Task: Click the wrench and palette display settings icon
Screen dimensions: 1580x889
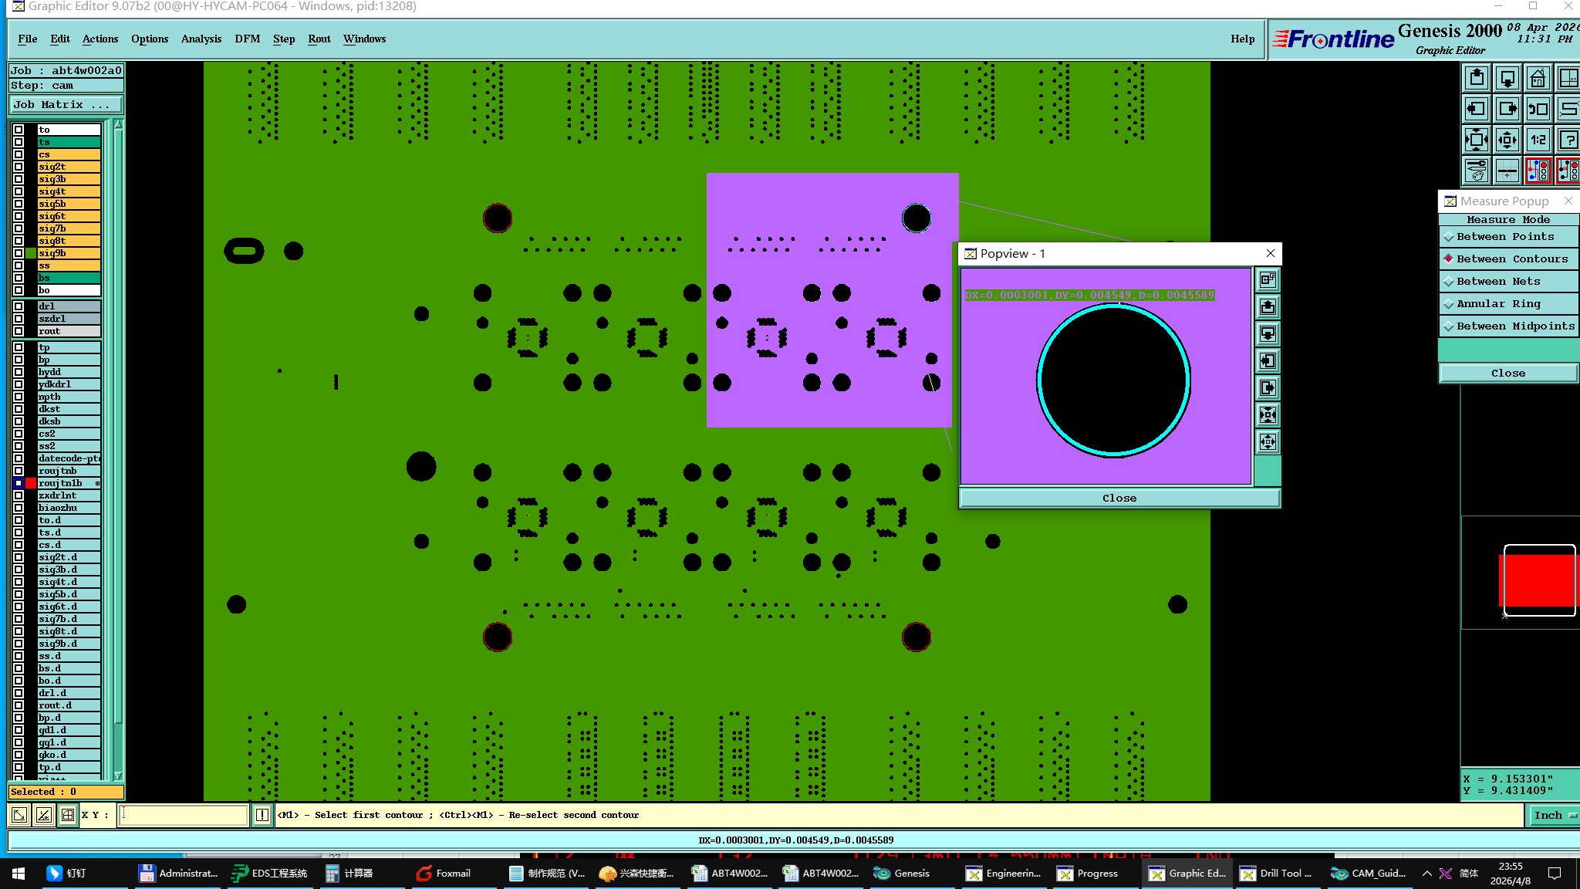Action: (x=1477, y=171)
